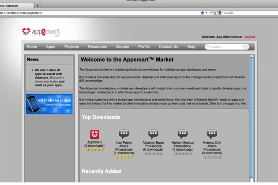Image resolution: width=278 pixels, height=185 pixels.
Task: Click the Google search engine icon
Action: 219,13
